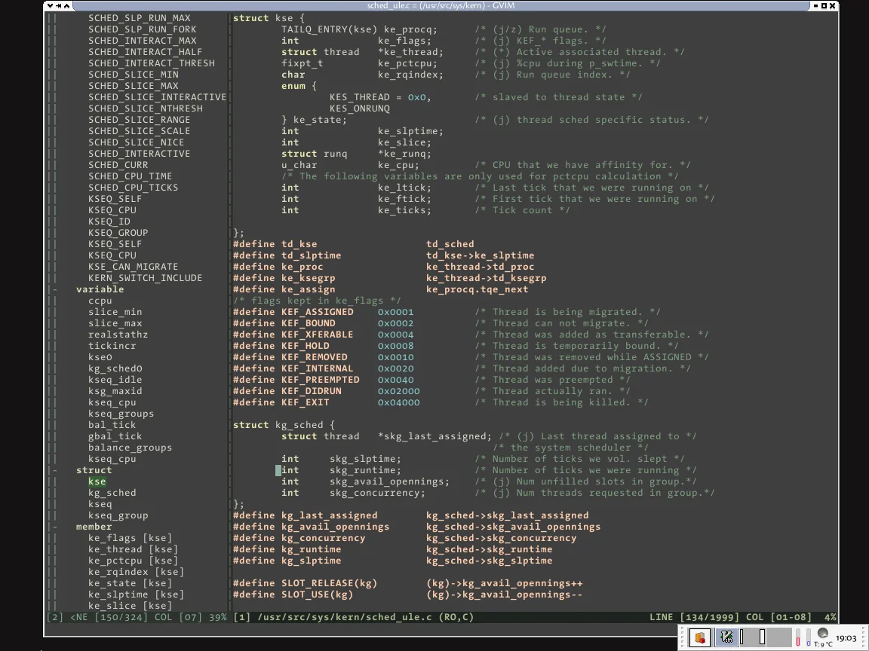Screen dimensions: 869x651
Task: Select 'SCHED_SLICE_INTERACTIVE' in the tag list
Action: click(x=158, y=97)
